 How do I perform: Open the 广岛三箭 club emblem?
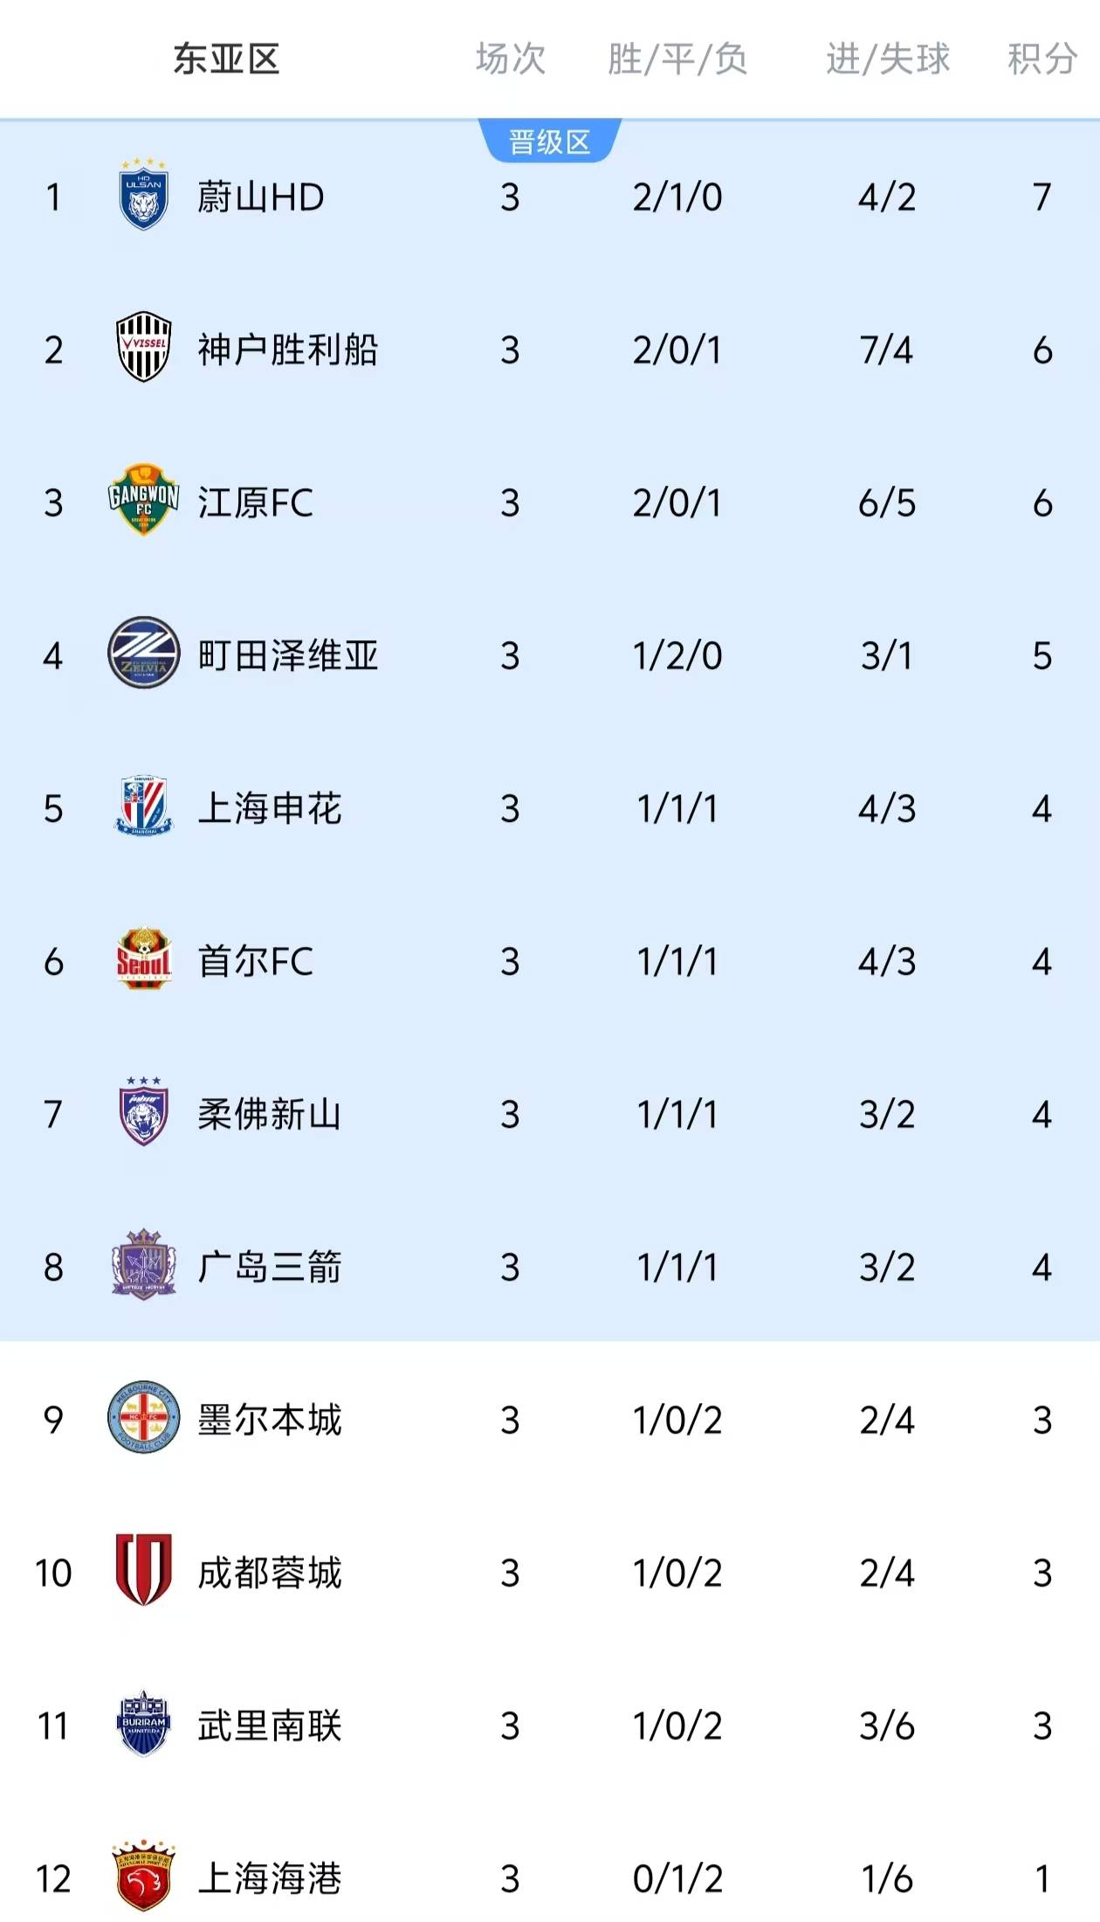(x=142, y=1268)
